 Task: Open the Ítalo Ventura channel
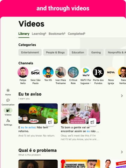122,76
